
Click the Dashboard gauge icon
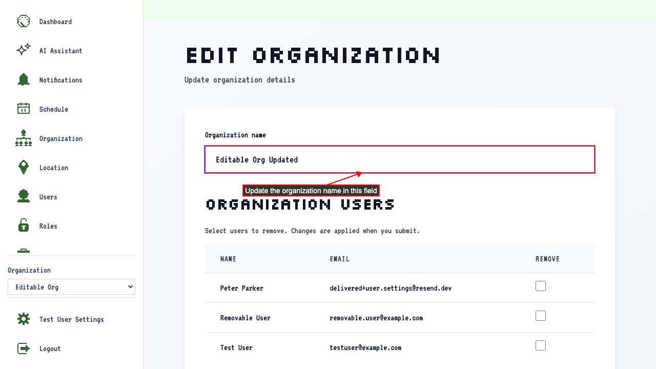pos(24,22)
